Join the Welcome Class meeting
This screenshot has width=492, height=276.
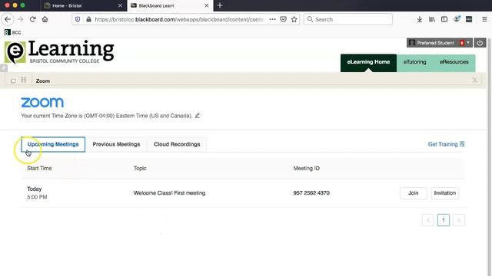tap(414, 193)
